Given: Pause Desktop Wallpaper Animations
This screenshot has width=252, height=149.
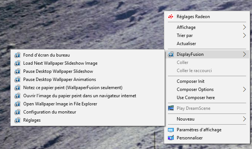Looking at the screenshot, I should click(59, 79).
